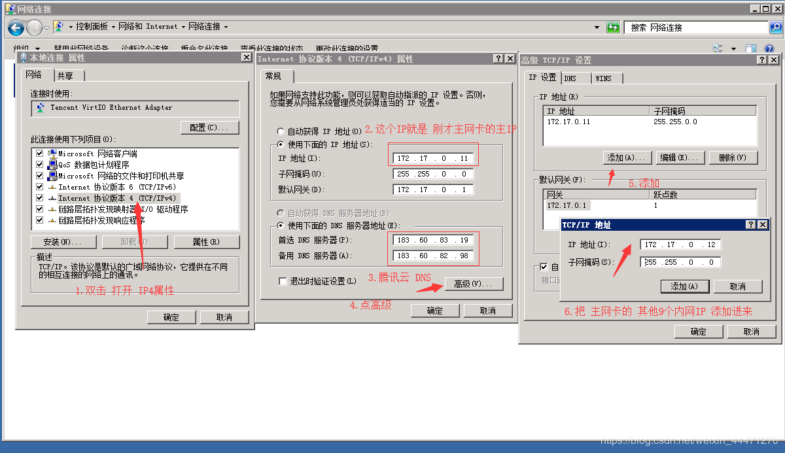Viewport: 785px width, 453px height.
Task: Click the ? help button in the IPv4 属性 dialog
Action: tap(498, 59)
